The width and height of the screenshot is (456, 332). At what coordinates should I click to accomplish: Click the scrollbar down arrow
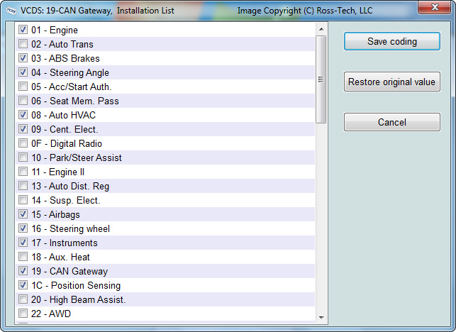pyautogui.click(x=321, y=317)
